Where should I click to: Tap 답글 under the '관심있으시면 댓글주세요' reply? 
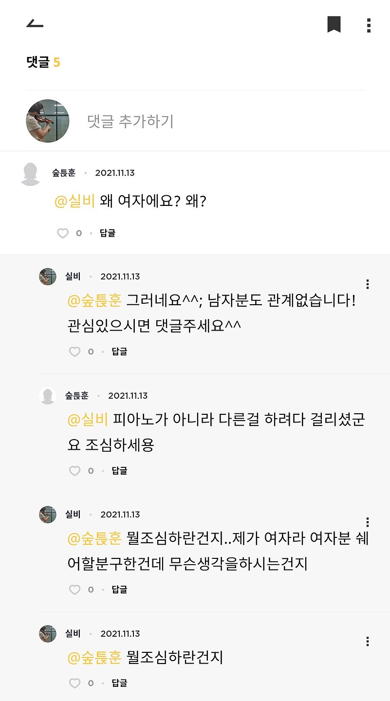click(120, 351)
